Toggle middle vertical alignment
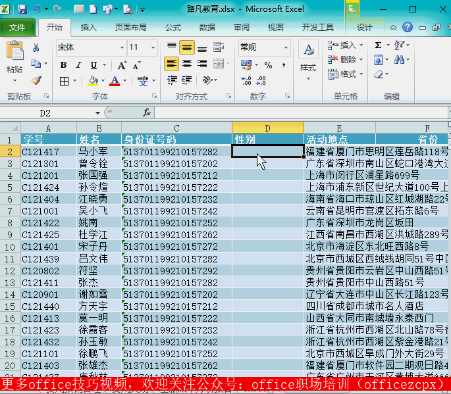 pos(187,47)
